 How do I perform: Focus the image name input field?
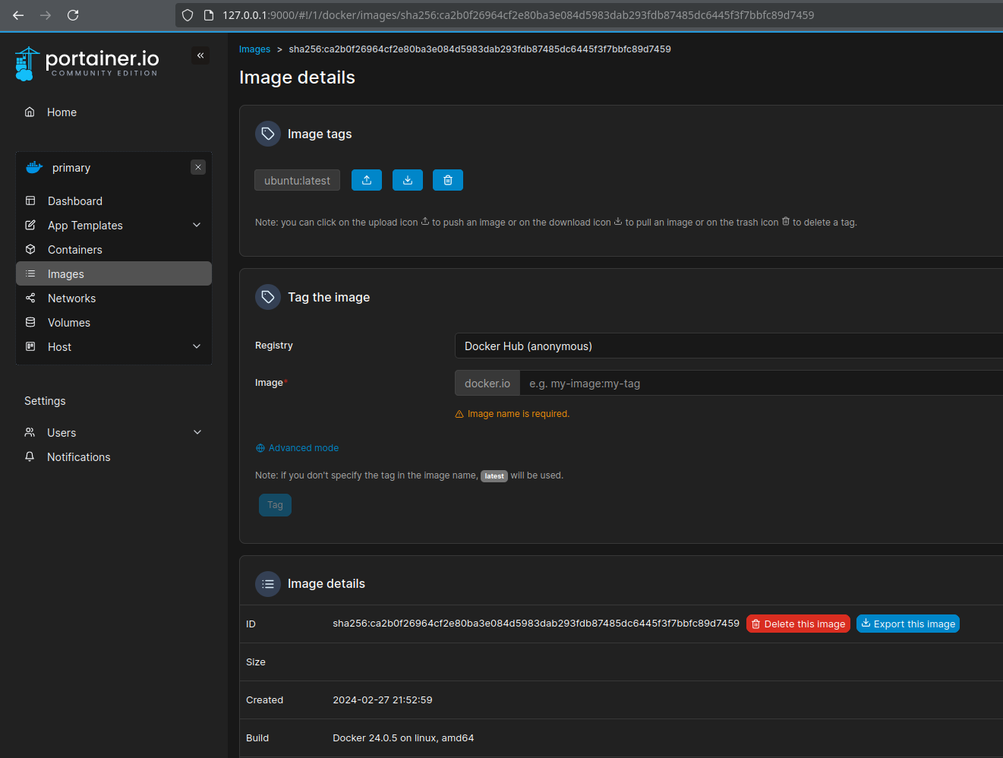point(762,384)
